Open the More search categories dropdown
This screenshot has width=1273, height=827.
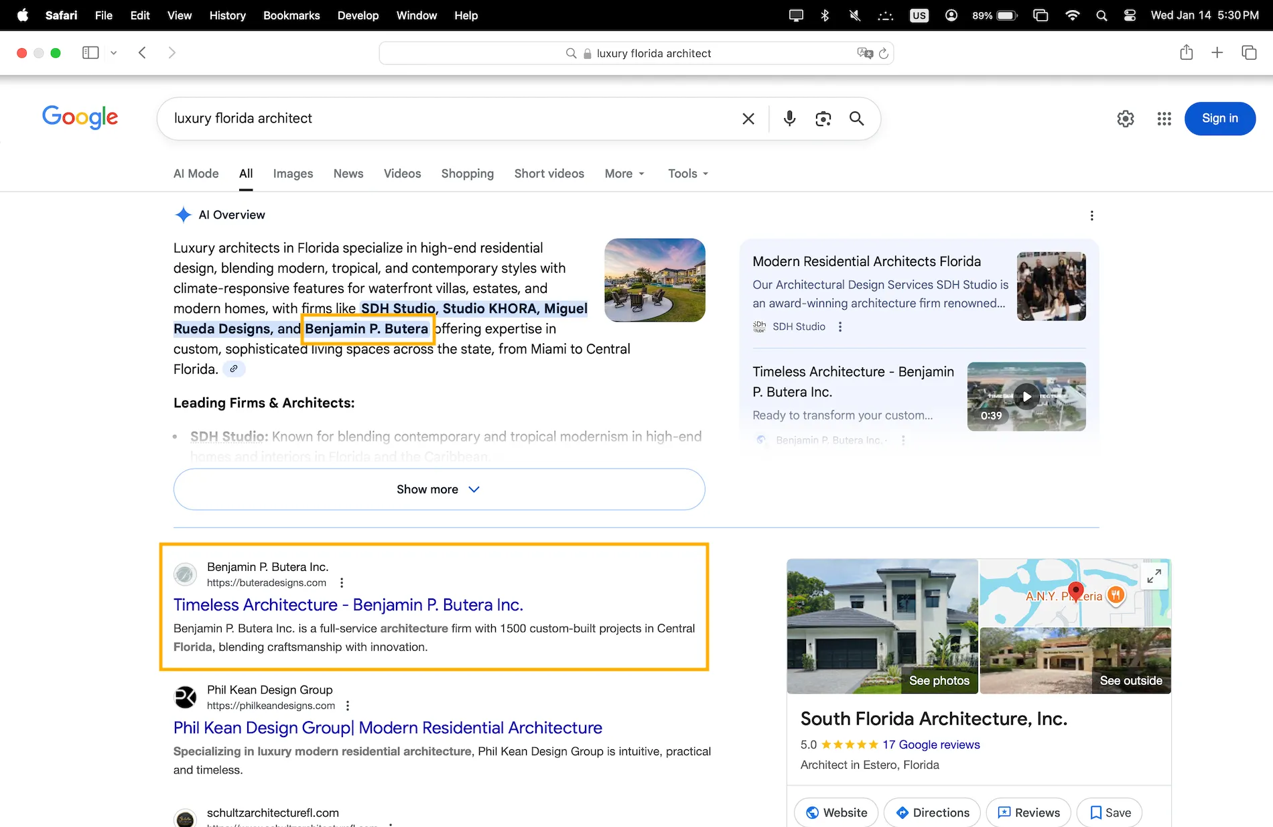click(x=623, y=174)
